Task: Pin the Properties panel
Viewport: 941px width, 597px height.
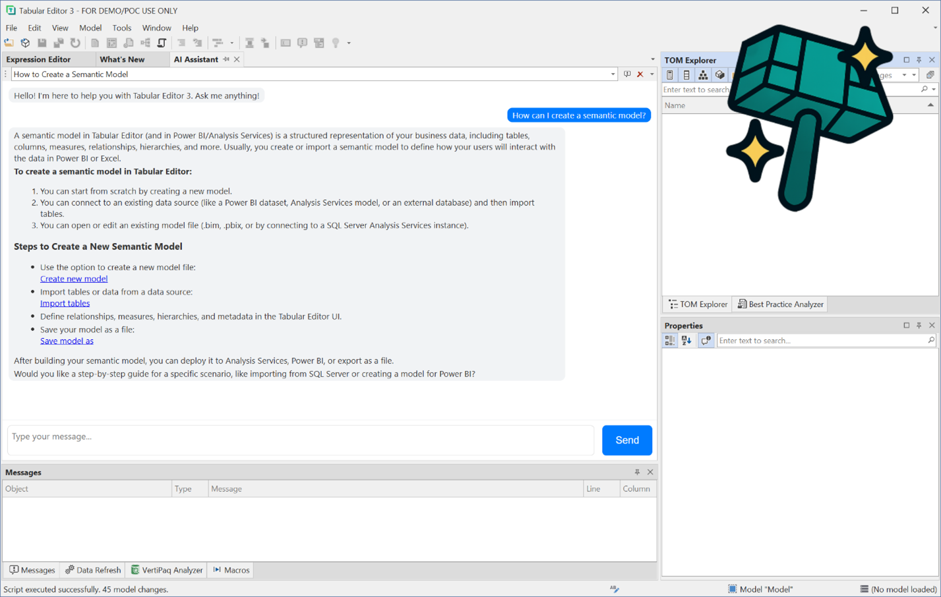Action: [x=919, y=325]
